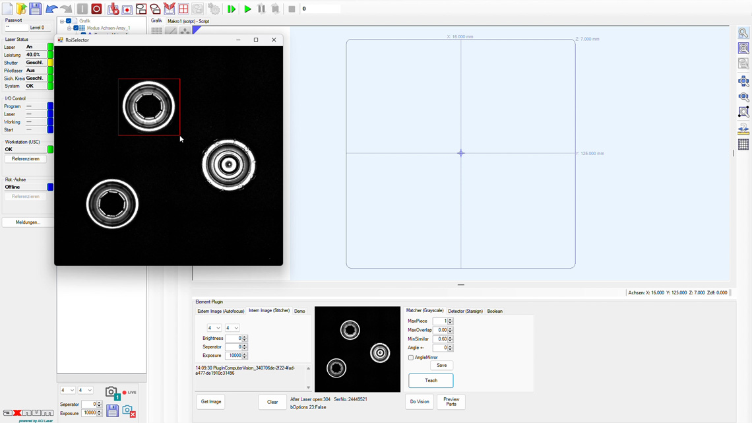
Task: Click the top magnifier zoom icon on right
Action: click(743, 33)
